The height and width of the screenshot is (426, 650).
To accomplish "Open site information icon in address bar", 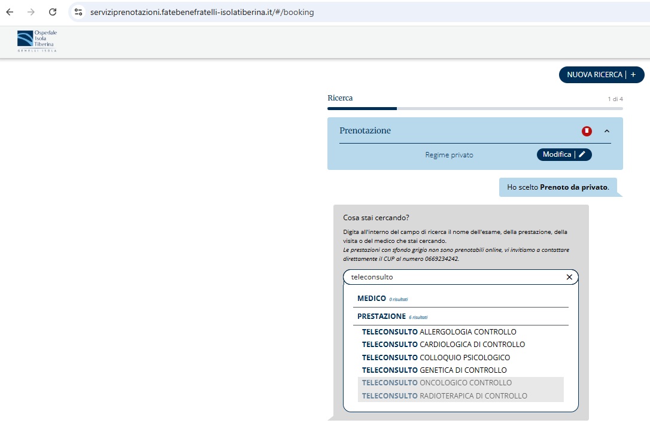I will click(78, 12).
